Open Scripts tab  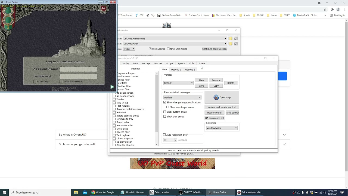pyautogui.click(x=170, y=63)
